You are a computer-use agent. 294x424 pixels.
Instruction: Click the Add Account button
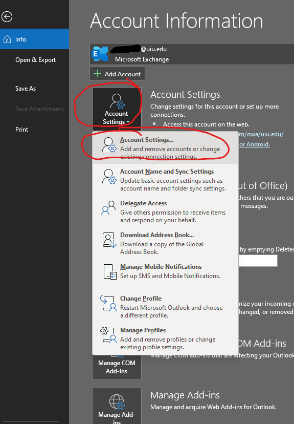tap(117, 74)
